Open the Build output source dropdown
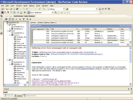The height and width of the screenshot is (100, 133). (x=131, y=92)
